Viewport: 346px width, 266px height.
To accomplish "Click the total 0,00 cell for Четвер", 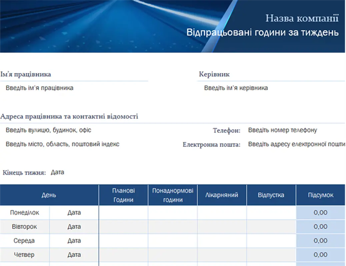I will pos(321,255).
